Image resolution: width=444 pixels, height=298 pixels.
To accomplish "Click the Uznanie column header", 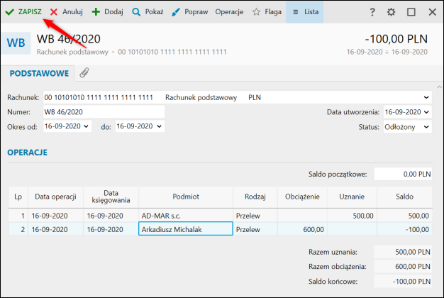I will pyautogui.click(x=352, y=197).
